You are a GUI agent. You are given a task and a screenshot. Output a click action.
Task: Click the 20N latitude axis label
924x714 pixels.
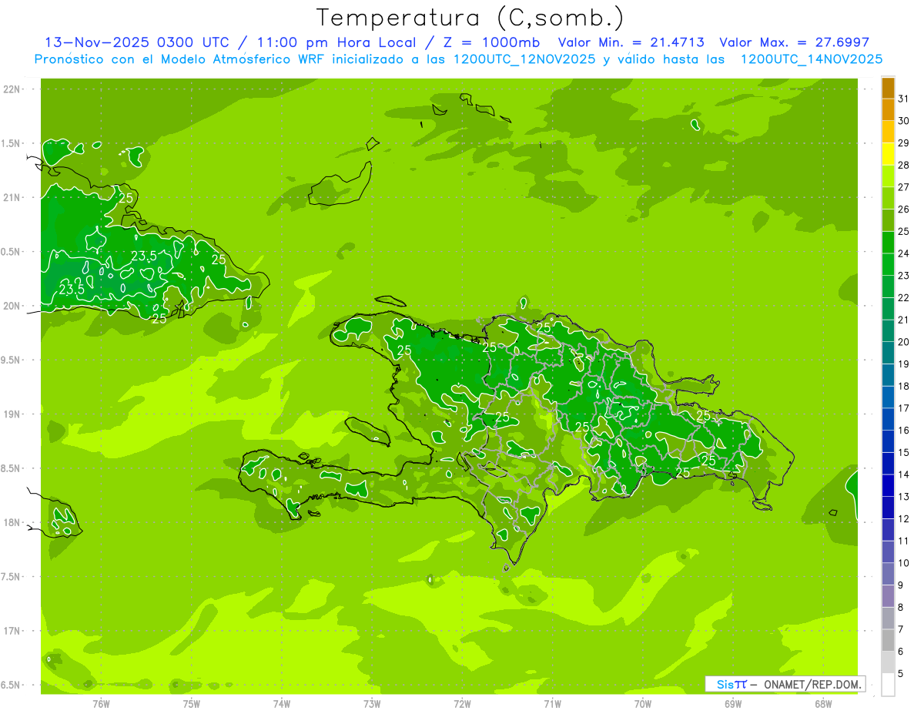[x=12, y=306]
